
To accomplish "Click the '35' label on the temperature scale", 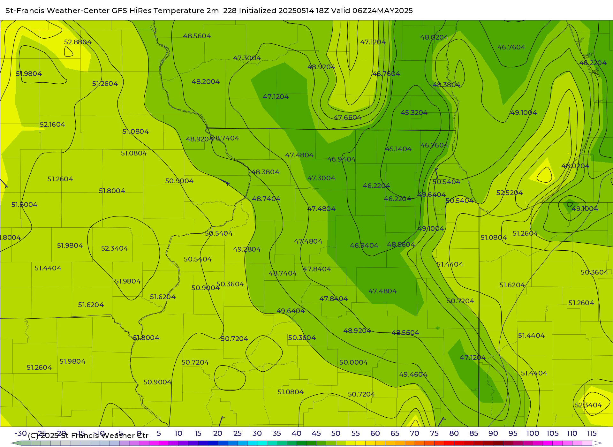I will 277,434.
